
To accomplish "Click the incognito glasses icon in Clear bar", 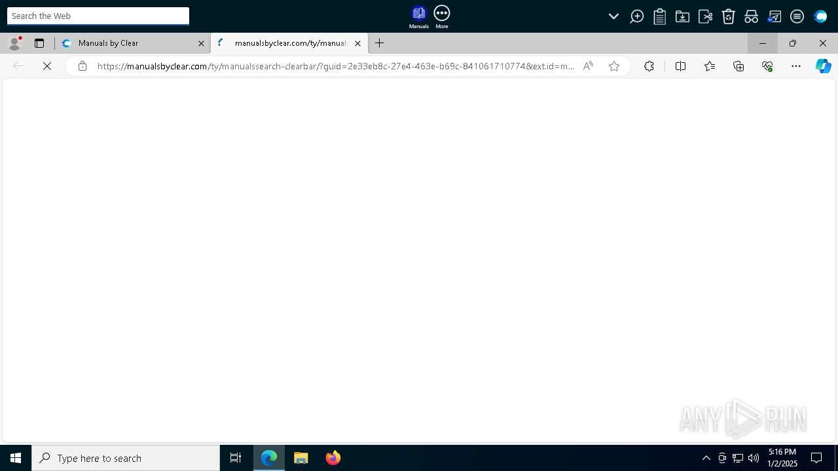I will [x=751, y=16].
